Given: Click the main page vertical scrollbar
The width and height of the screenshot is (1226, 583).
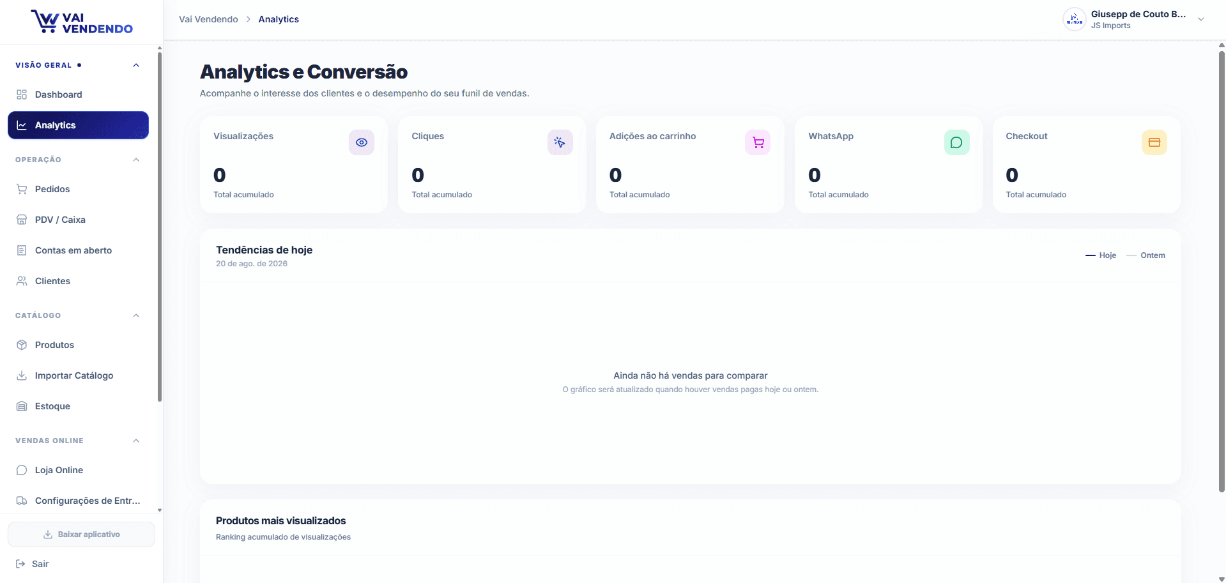Looking at the screenshot, I should [x=1222, y=271].
